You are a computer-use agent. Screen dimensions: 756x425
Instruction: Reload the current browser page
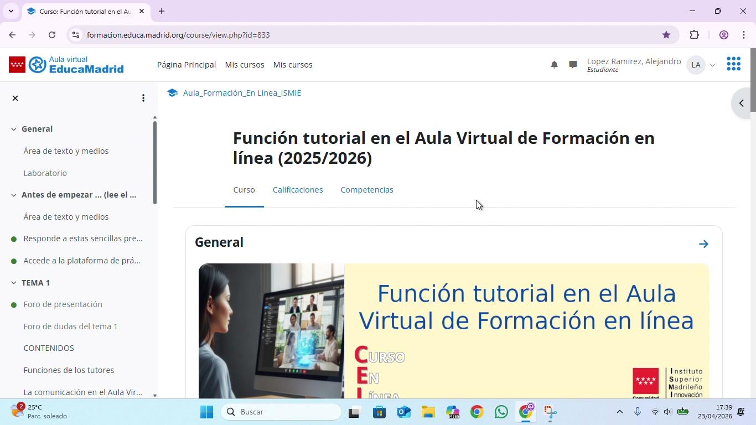pos(52,35)
